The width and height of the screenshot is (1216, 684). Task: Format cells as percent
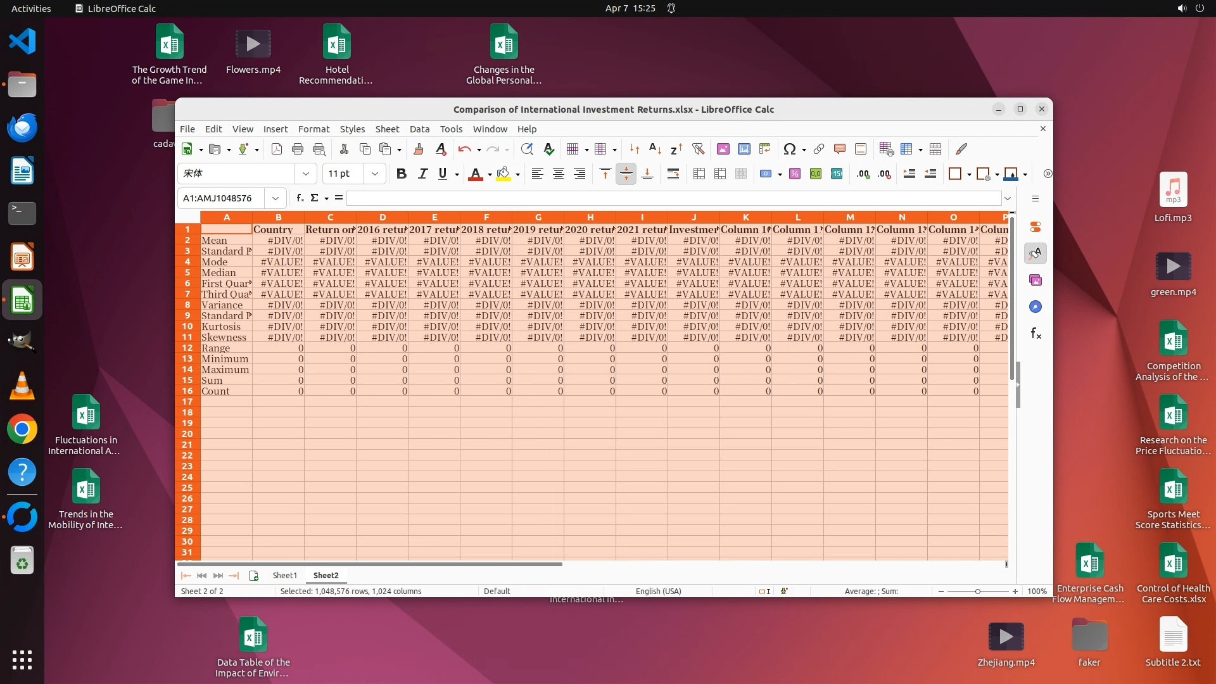(x=795, y=174)
